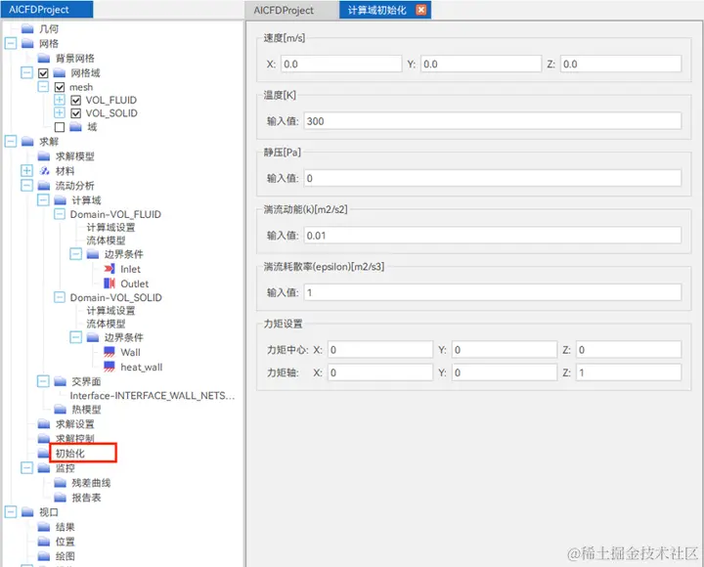Viewport: 704px width, 567px height.
Task: Click the 温度[K] input field
Action: [x=493, y=121]
